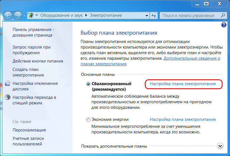Click the refresh button in address bar
The height and width of the screenshot is (156, 230).
[154, 15]
